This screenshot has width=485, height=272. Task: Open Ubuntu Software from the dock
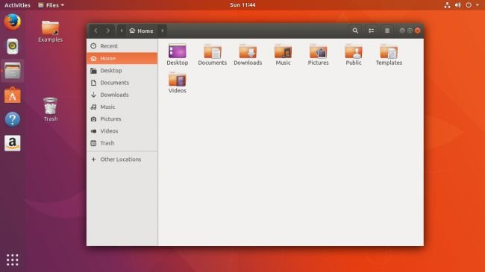tap(13, 95)
